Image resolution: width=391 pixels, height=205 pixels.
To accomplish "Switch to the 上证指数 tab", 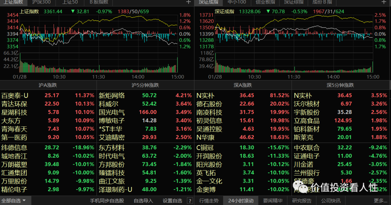I will (x=14, y=2).
